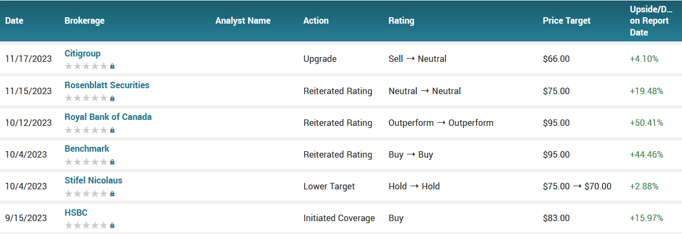
Task: Open the Royal Bank of Canada link
Action: tap(108, 117)
